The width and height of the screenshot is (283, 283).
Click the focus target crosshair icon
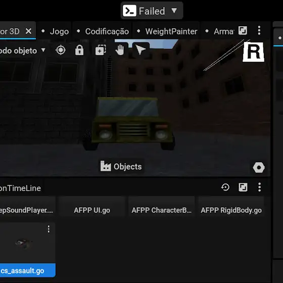[61, 50]
